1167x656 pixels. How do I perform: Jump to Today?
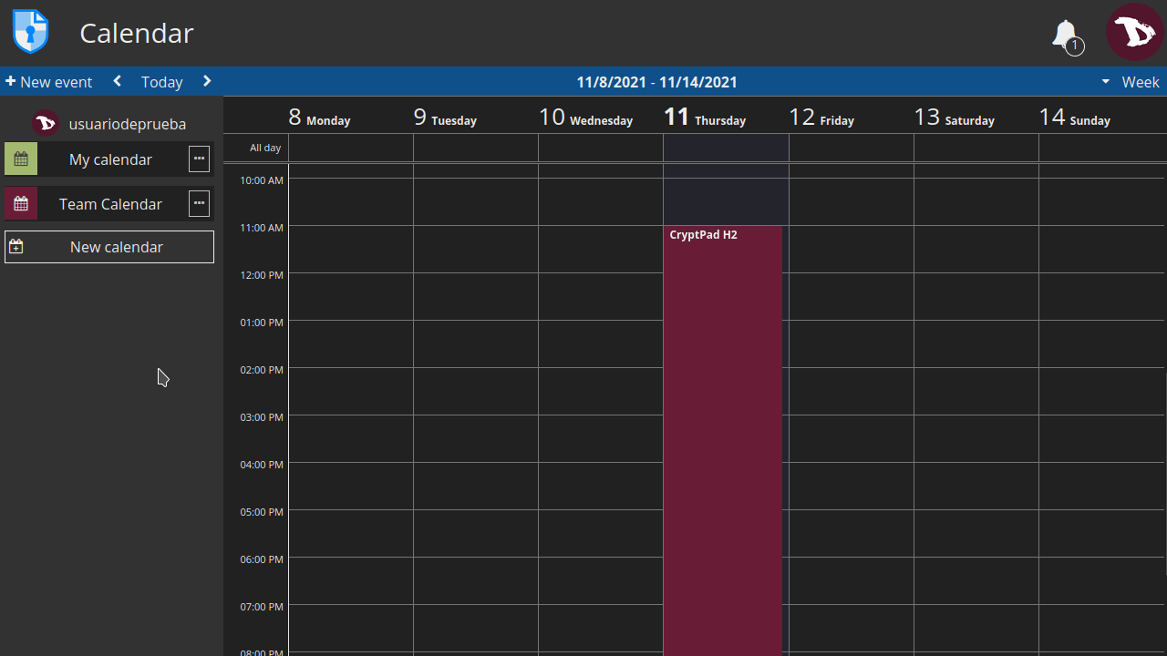coord(161,82)
